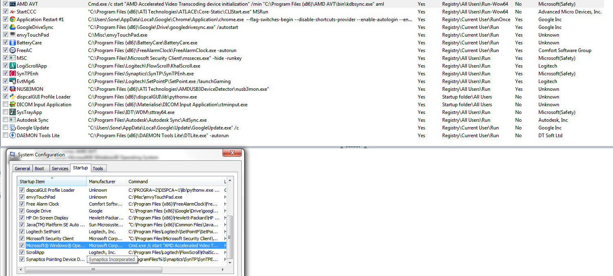
Task: Uncheck ScrollApp in System Configuration
Action: [22, 252]
